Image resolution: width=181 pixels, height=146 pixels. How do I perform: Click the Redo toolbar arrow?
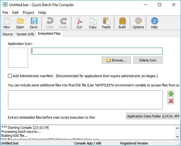tap(63, 23)
